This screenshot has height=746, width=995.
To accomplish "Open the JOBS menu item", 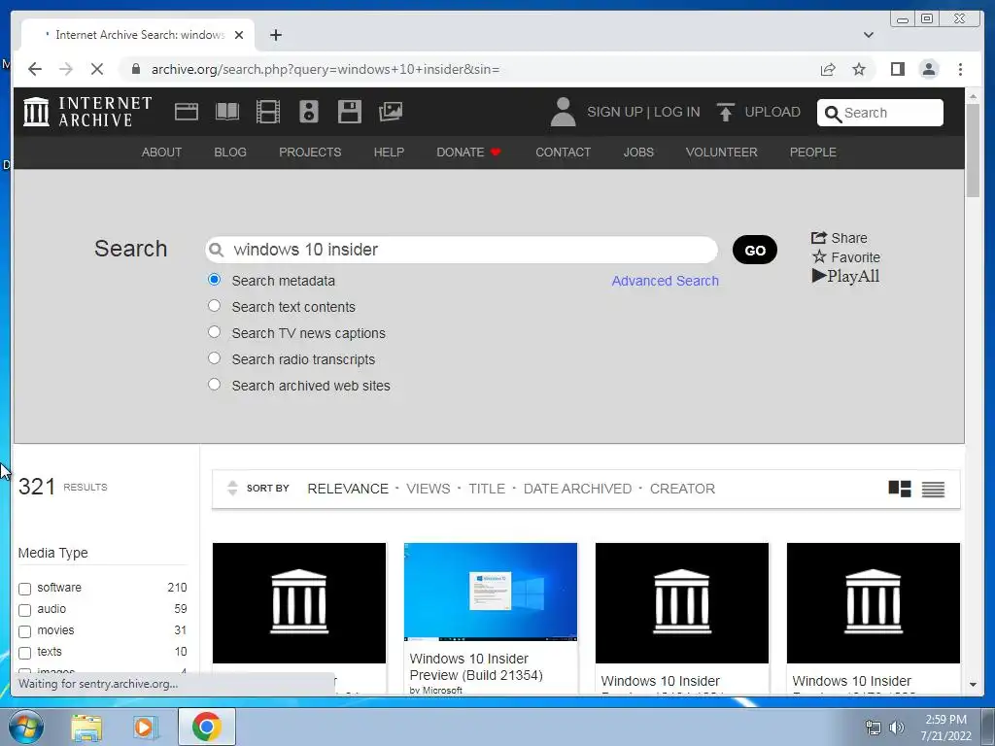I will (x=638, y=153).
